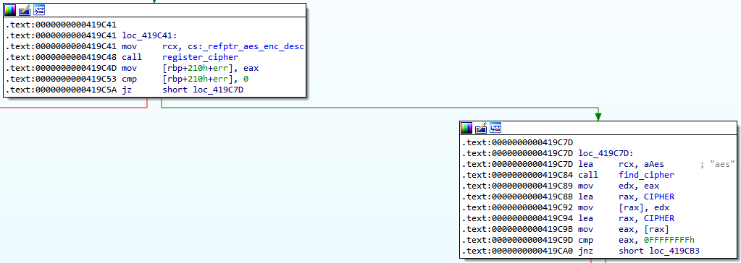Click the graph group icon on loc_419C41 block
The width and height of the screenshot is (741, 263).
point(40,9)
